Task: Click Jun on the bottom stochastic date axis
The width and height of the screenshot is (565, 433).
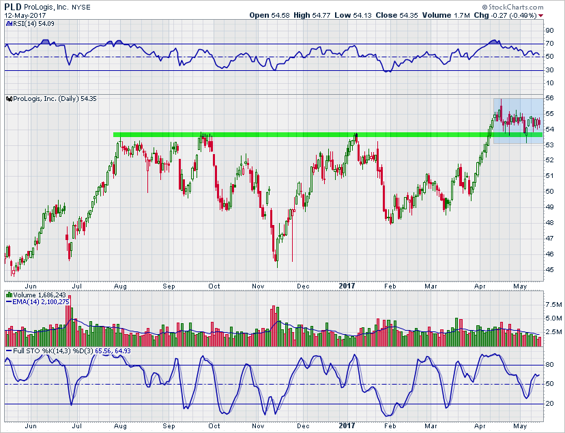Action: [31, 425]
